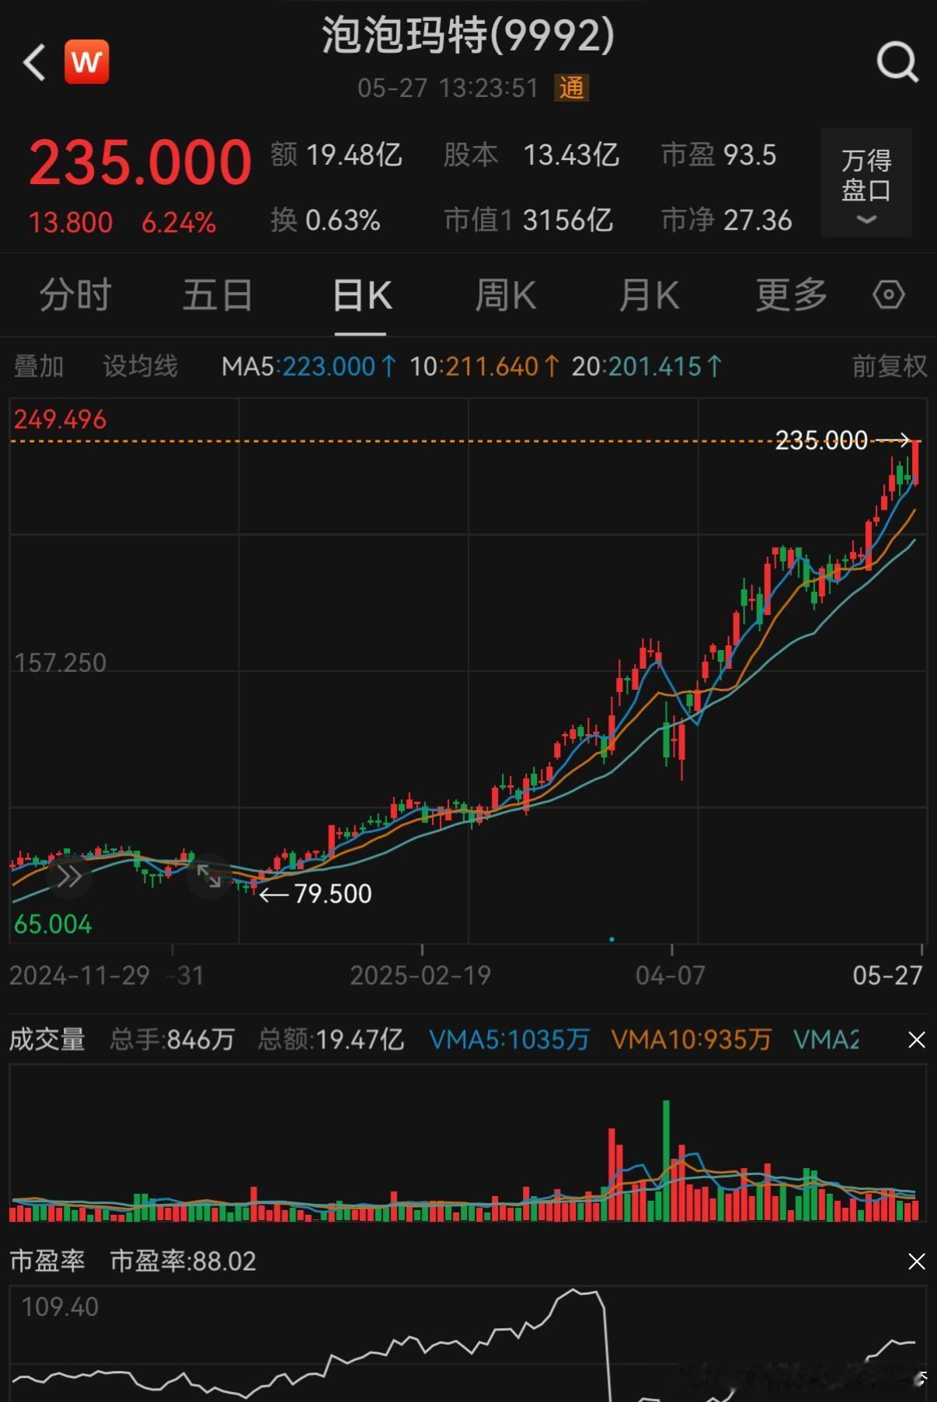This screenshot has width=937, height=1402.
Task: Tap the VMA5:1035万 value
Action: tap(510, 1039)
